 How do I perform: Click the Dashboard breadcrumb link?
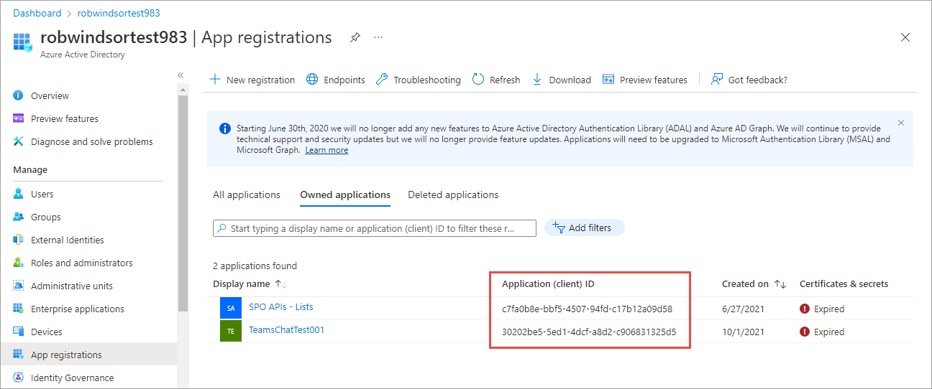pyautogui.click(x=37, y=13)
